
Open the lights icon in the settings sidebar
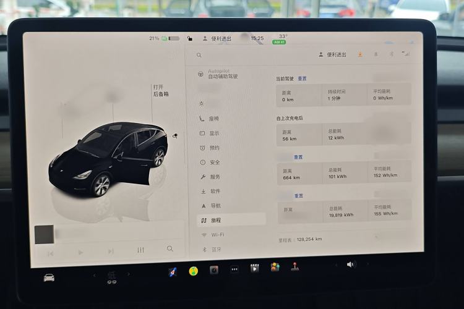click(x=201, y=103)
